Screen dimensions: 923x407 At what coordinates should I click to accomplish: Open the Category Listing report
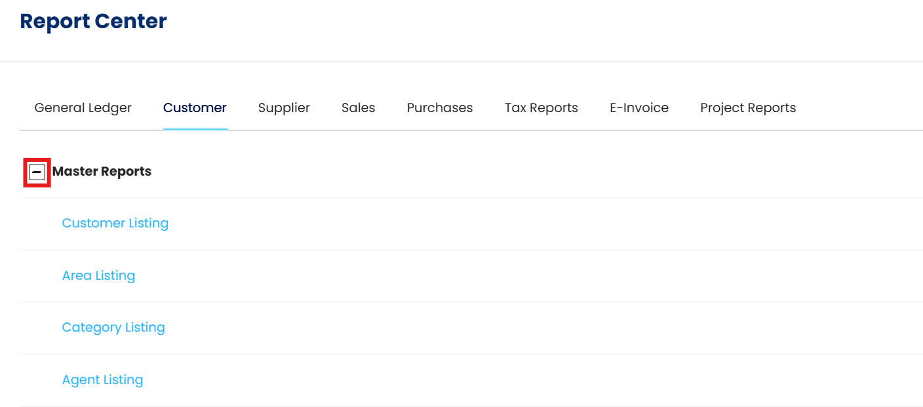(x=113, y=328)
